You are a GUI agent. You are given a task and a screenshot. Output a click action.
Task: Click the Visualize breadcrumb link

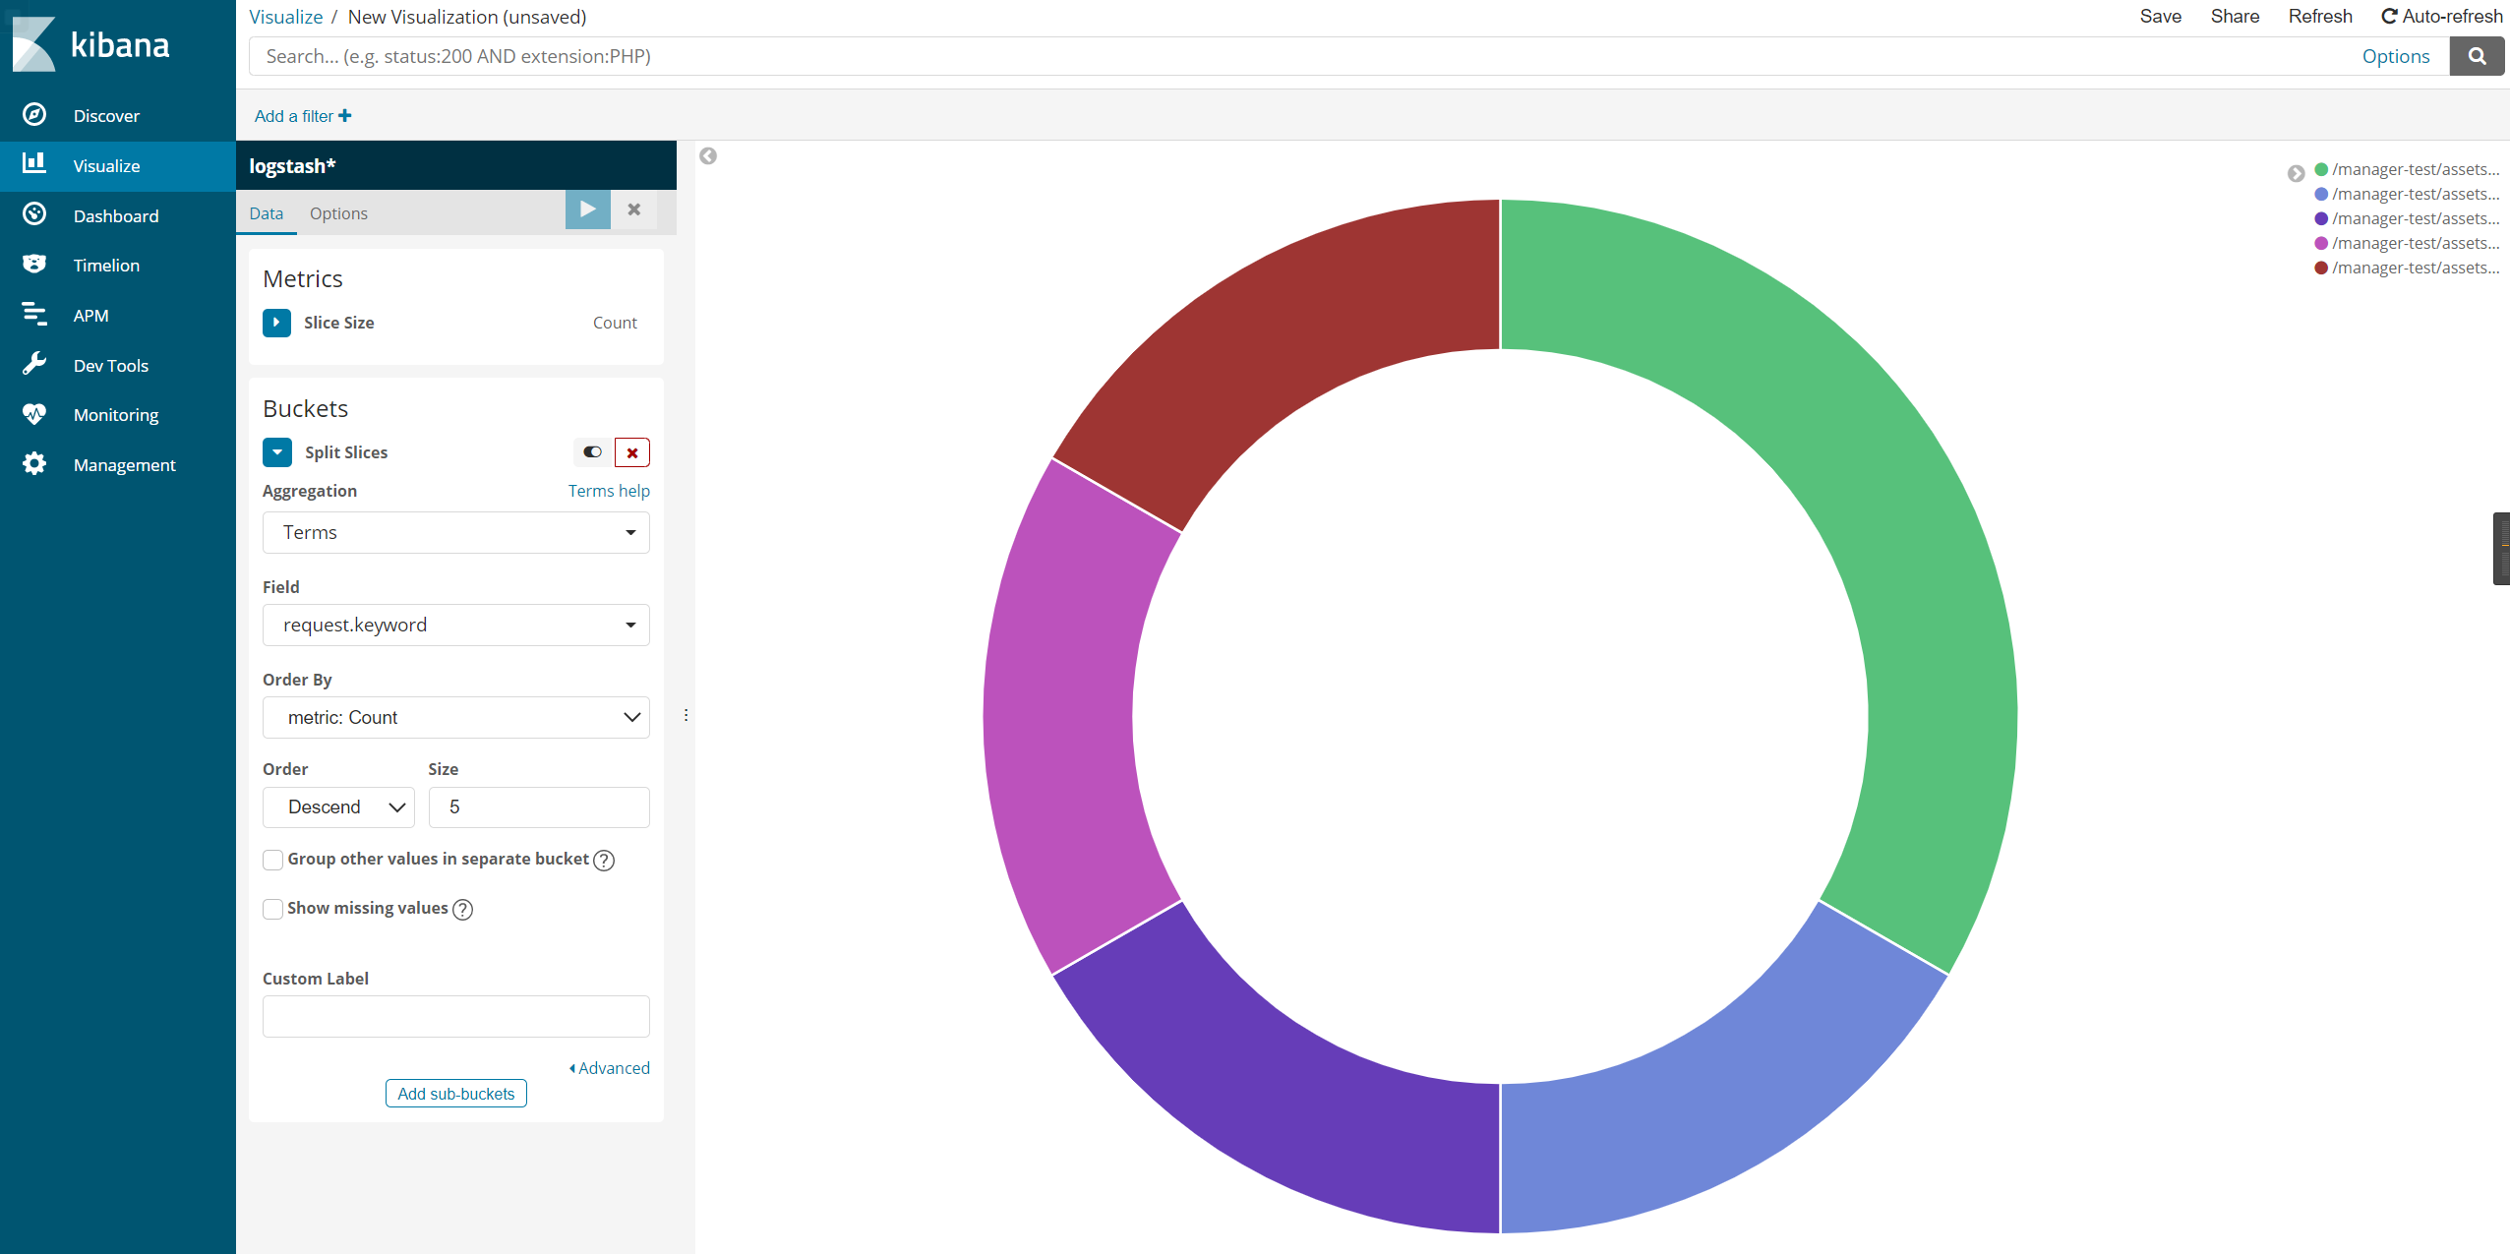point(285,17)
